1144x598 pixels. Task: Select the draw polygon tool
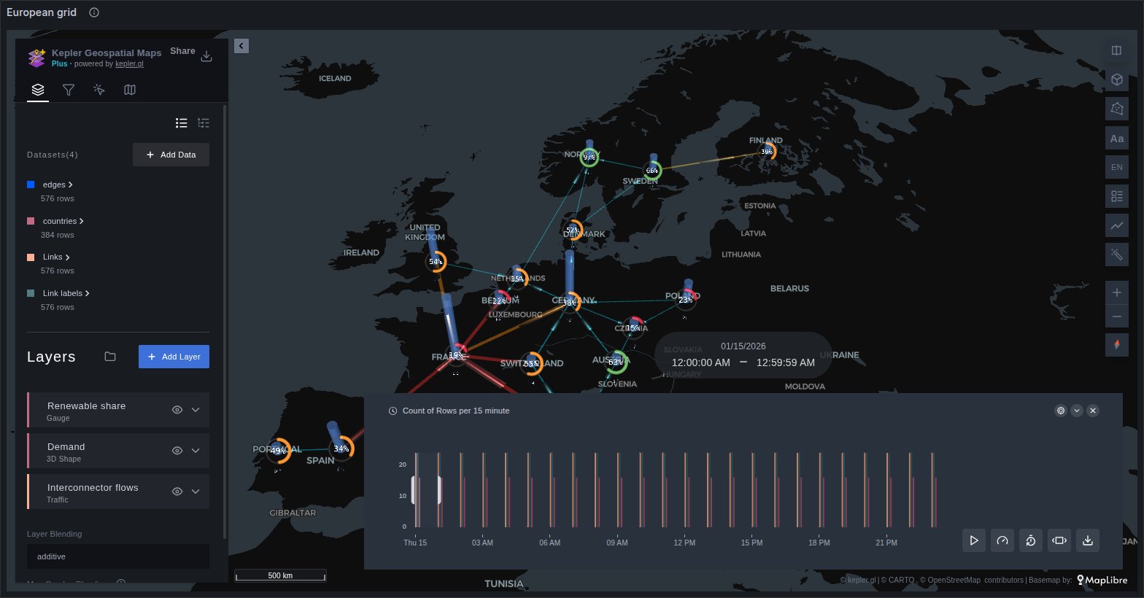1116,109
